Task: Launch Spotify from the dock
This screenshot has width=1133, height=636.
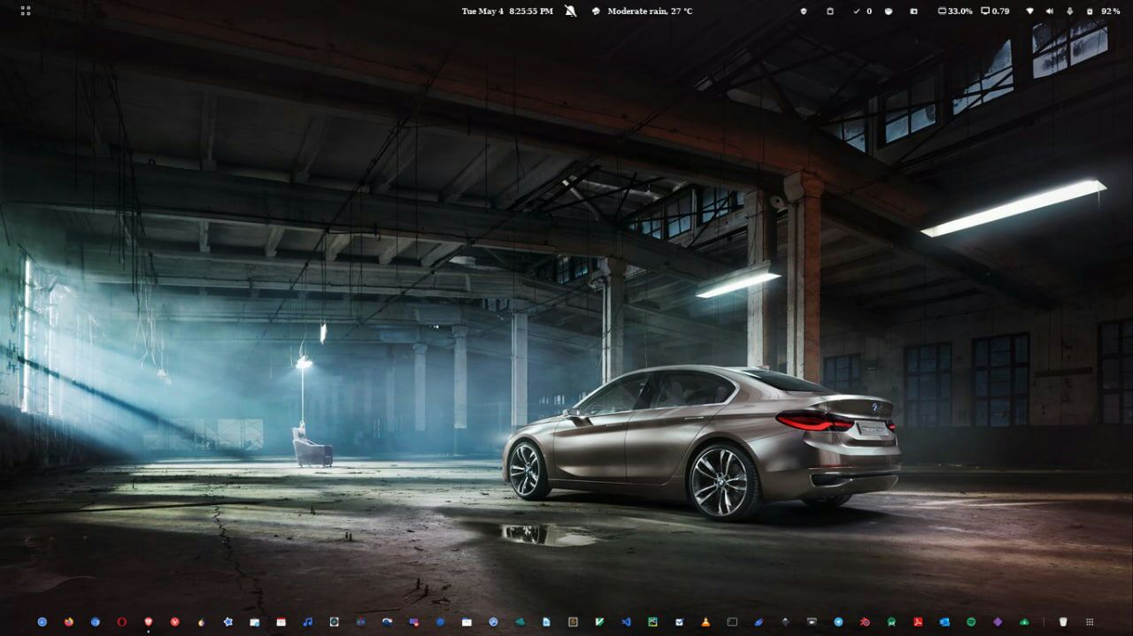Action: [971, 622]
